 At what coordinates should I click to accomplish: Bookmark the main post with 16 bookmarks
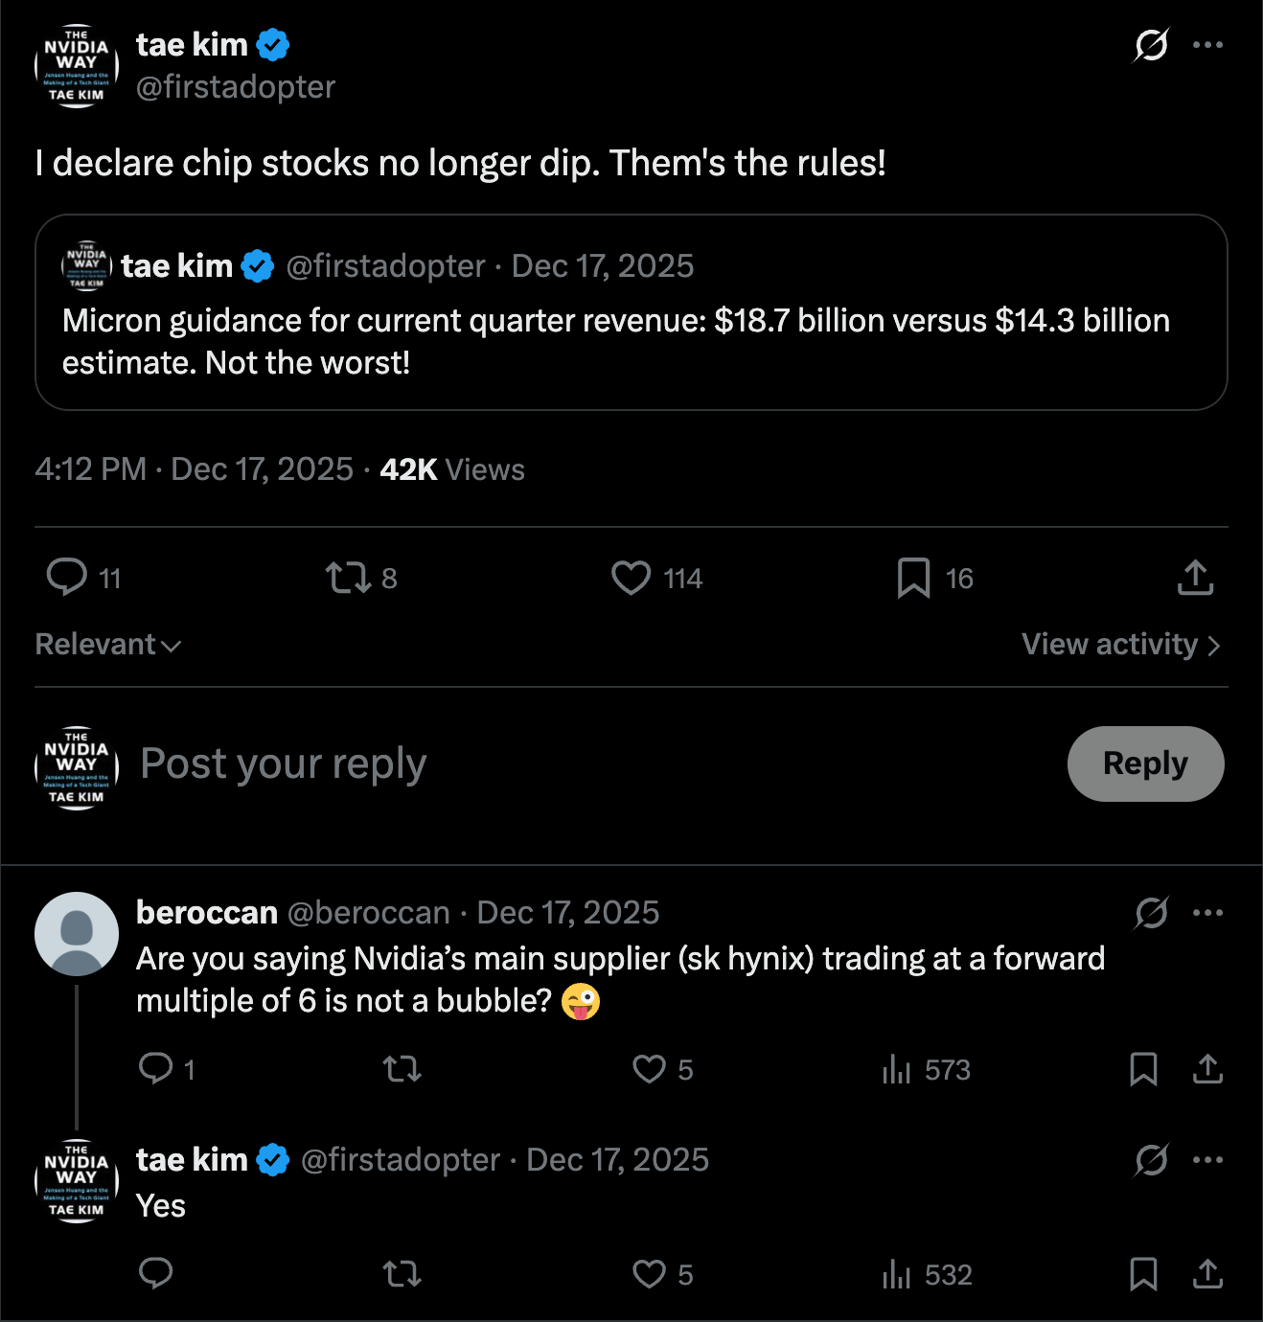click(x=913, y=578)
